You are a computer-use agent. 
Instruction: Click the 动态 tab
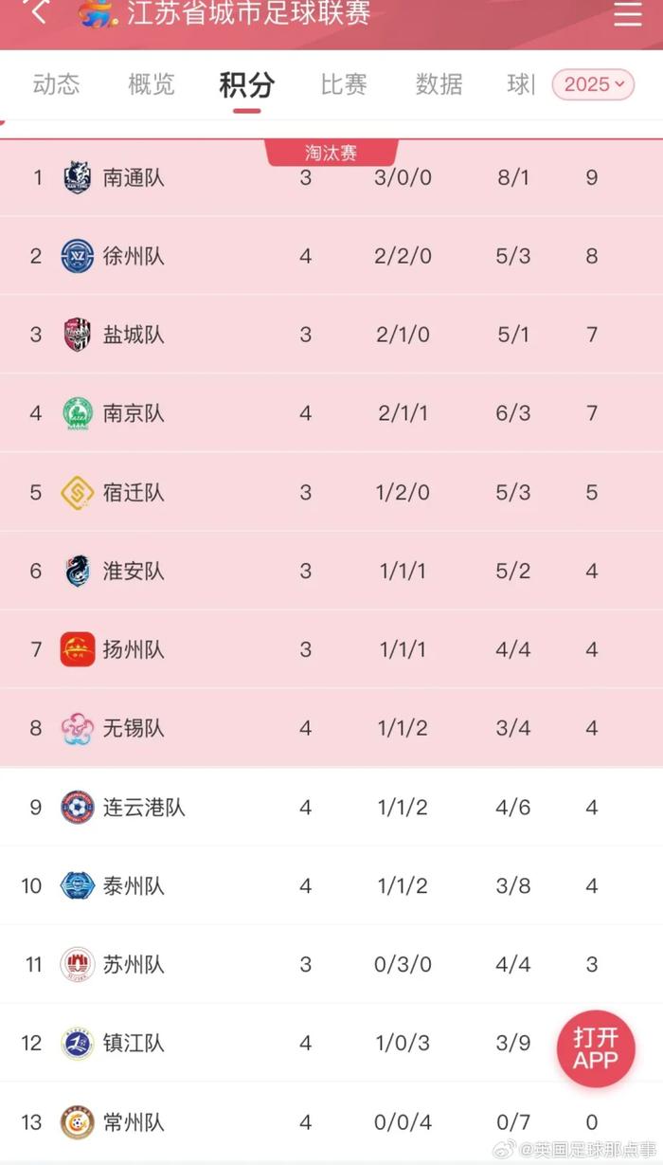(x=57, y=83)
